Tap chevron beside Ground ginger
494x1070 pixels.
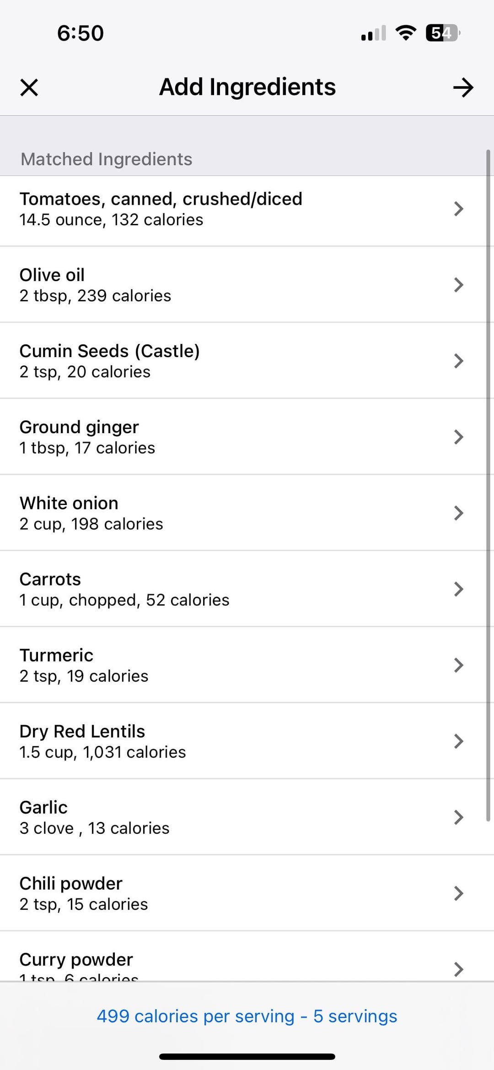pyautogui.click(x=458, y=437)
